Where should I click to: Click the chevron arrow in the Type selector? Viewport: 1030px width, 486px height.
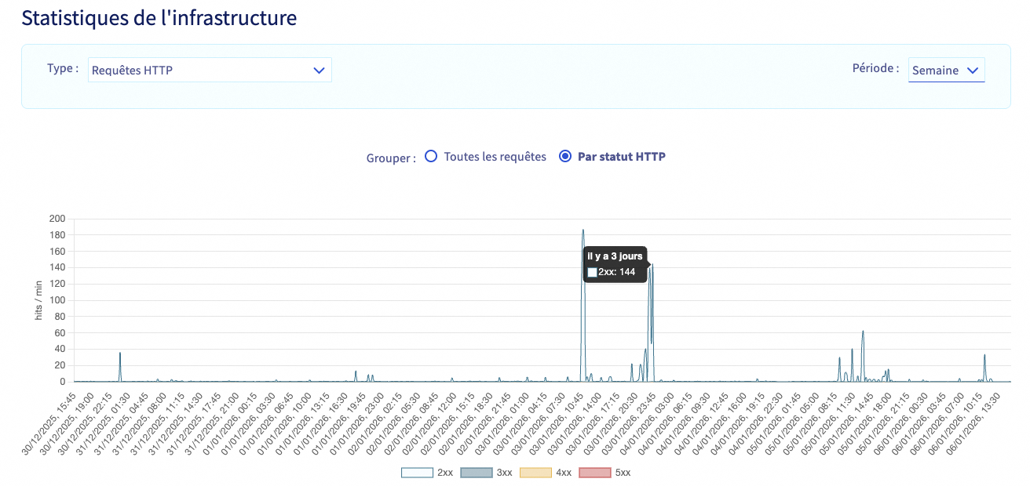point(319,70)
